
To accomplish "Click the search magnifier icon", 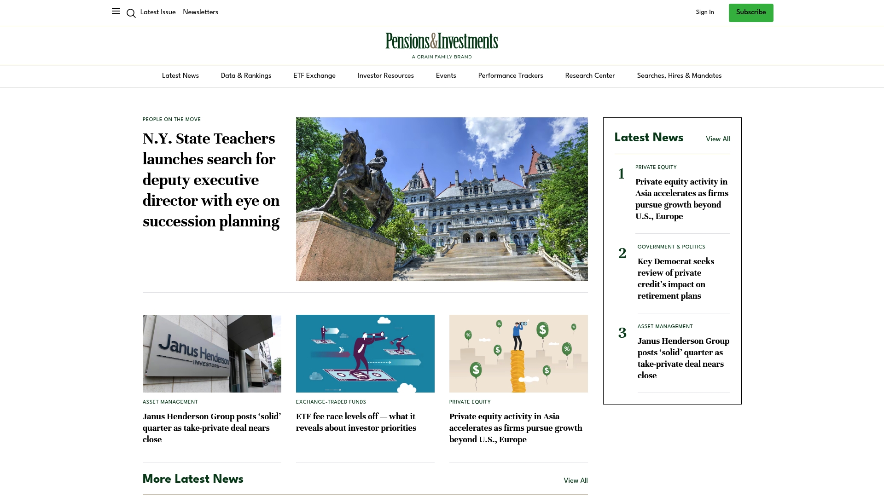I will [x=131, y=13].
